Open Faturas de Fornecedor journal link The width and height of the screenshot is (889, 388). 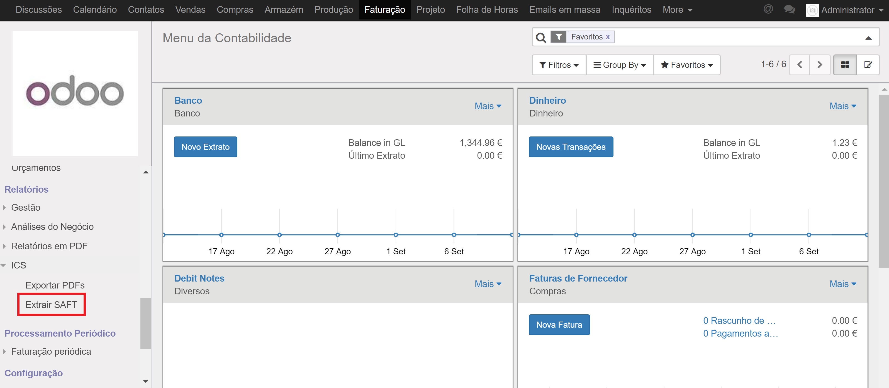click(x=578, y=278)
